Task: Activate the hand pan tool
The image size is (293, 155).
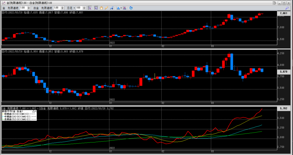Action: [x=101, y=8]
